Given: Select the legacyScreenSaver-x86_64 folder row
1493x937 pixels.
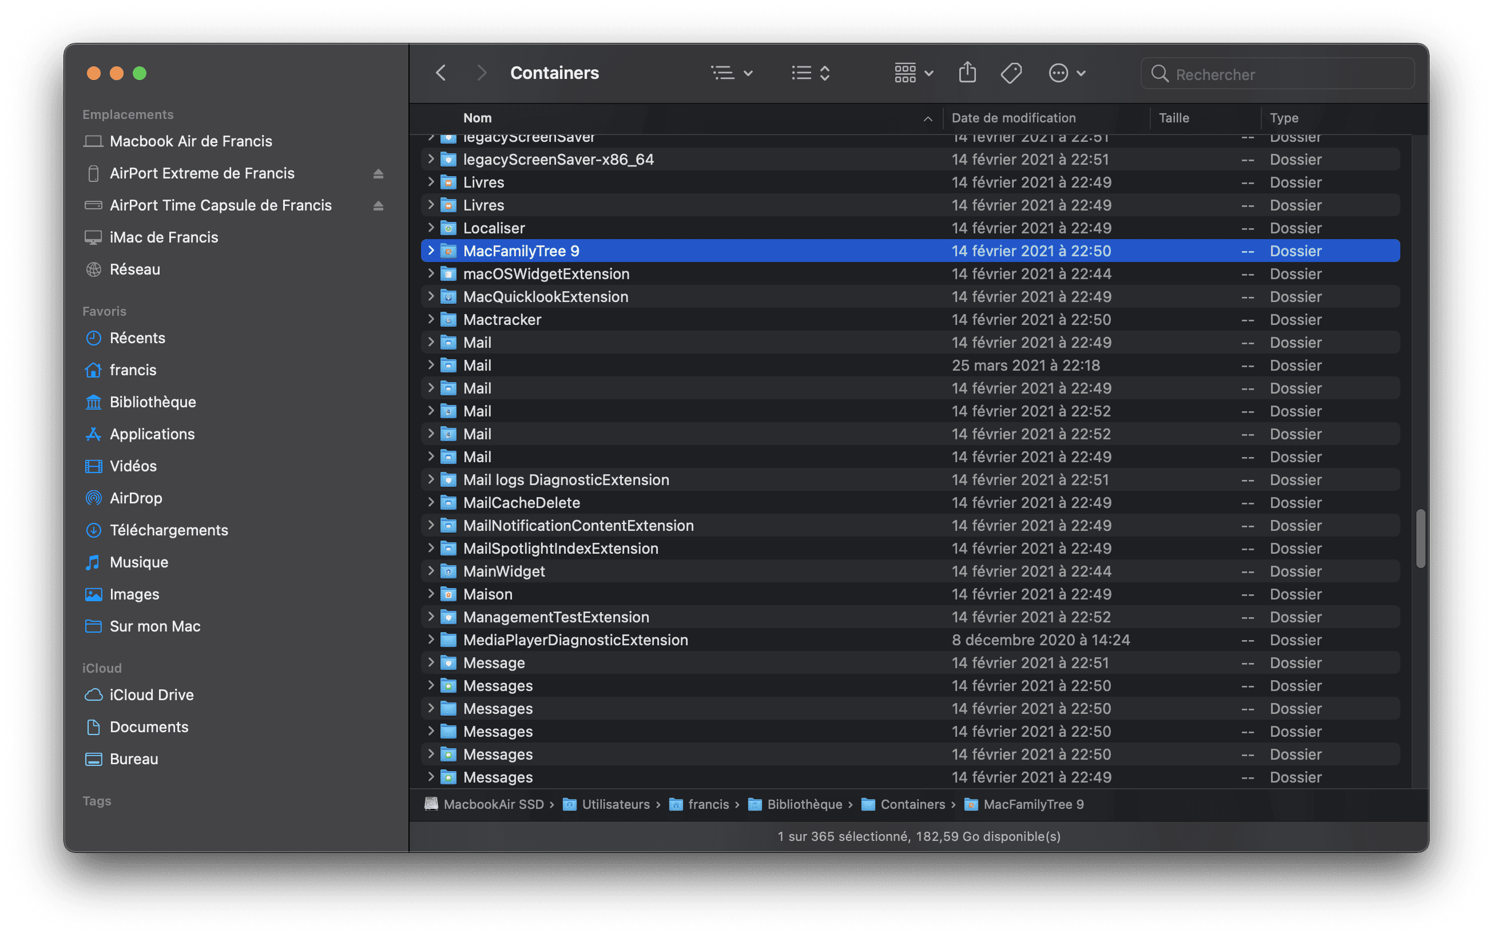Looking at the screenshot, I should click(x=910, y=159).
